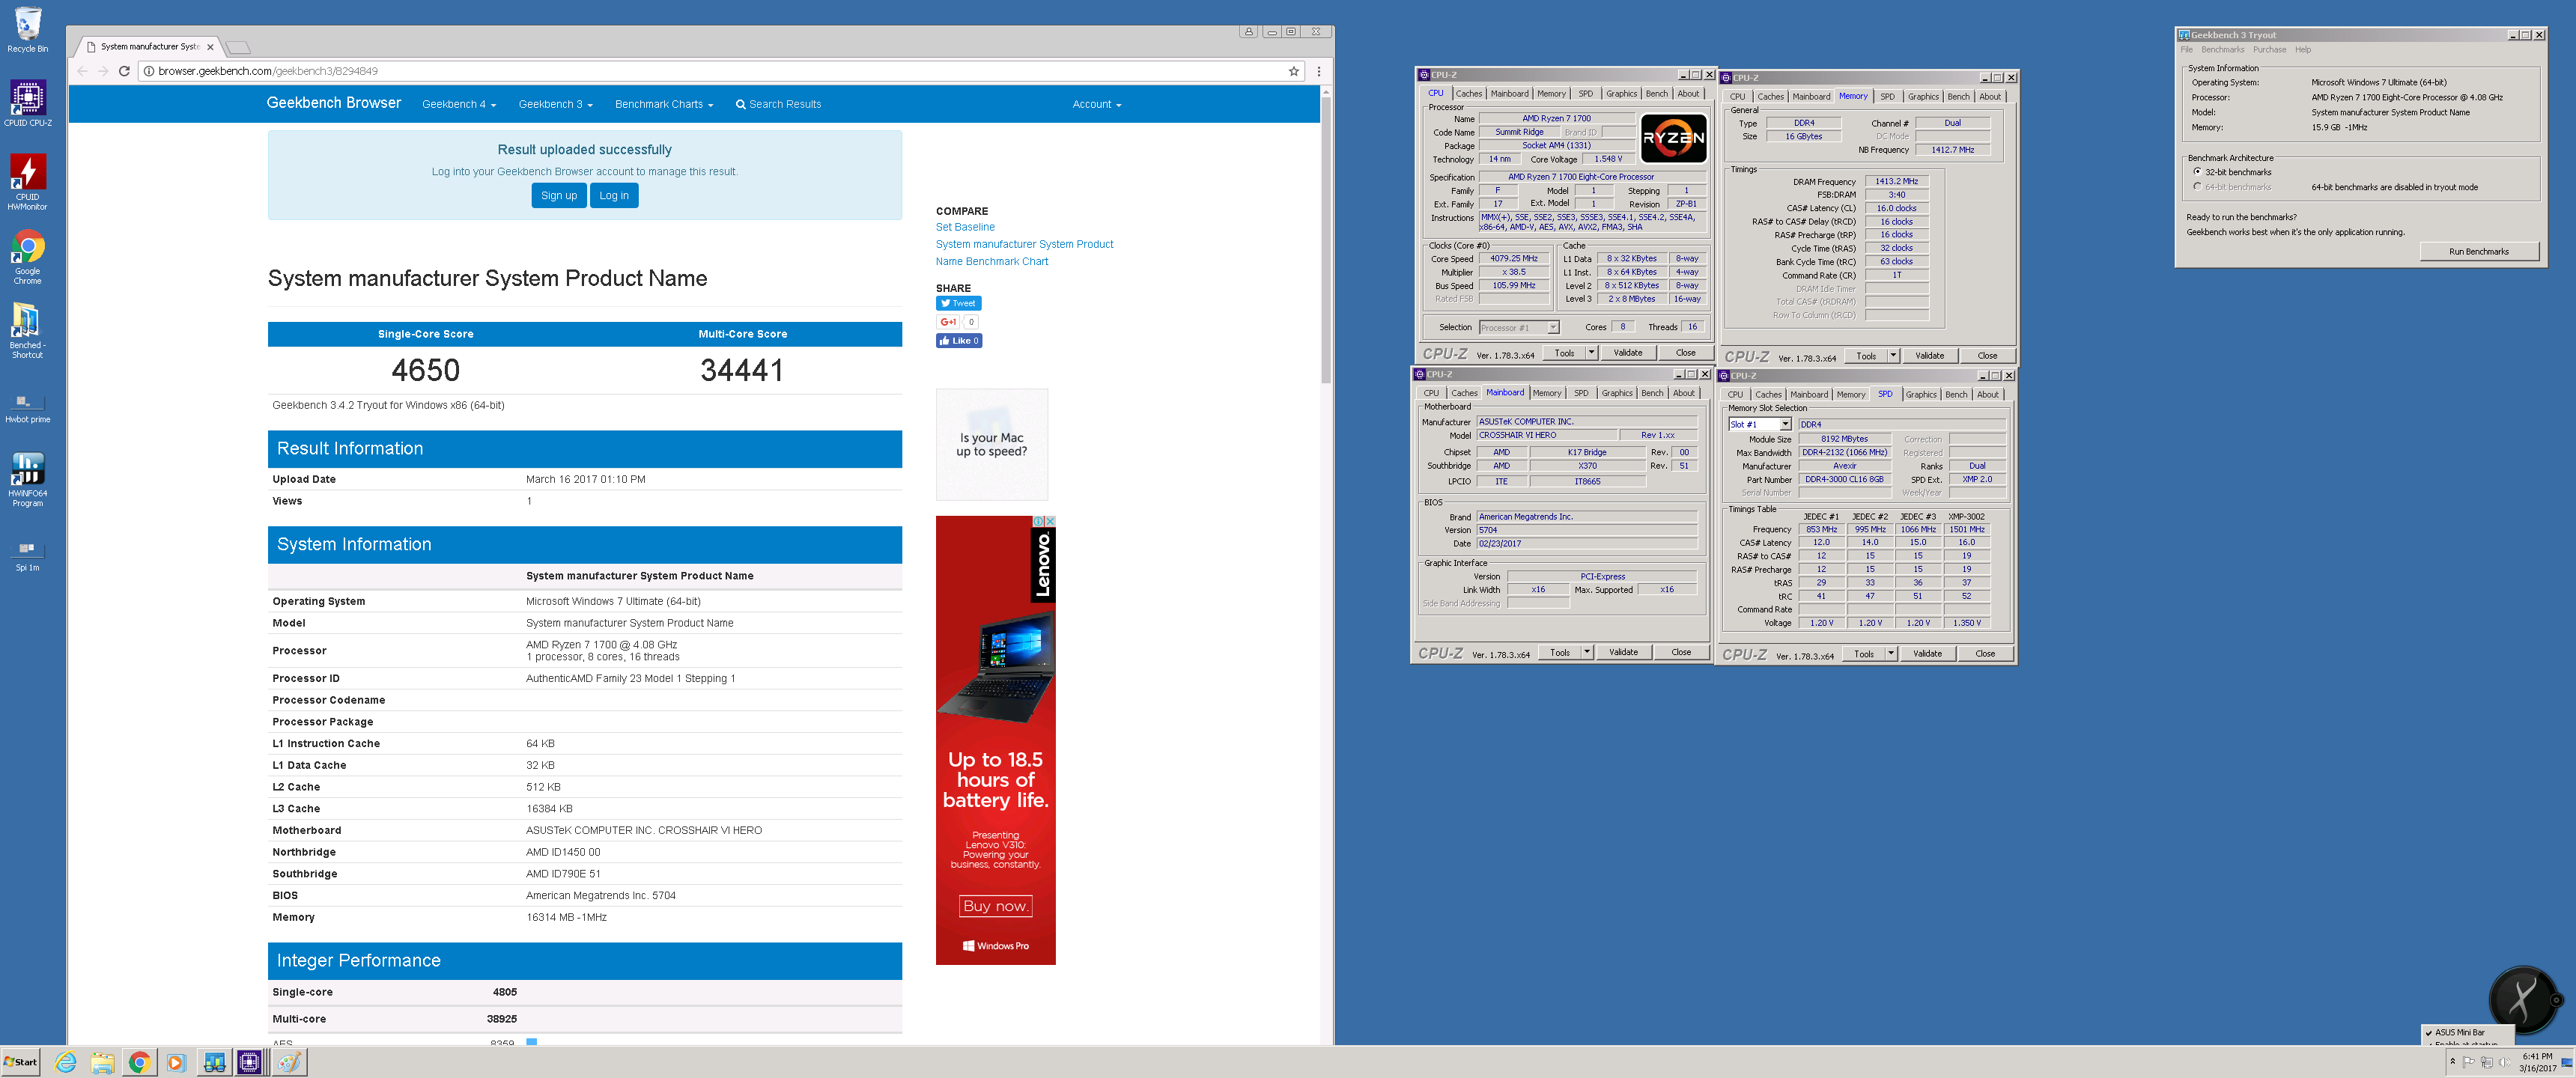Open the gear settings on the ASUS widget
This screenshot has height=1078, width=2576.
coord(2555,999)
